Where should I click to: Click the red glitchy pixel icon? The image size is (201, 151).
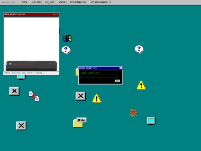133,113
